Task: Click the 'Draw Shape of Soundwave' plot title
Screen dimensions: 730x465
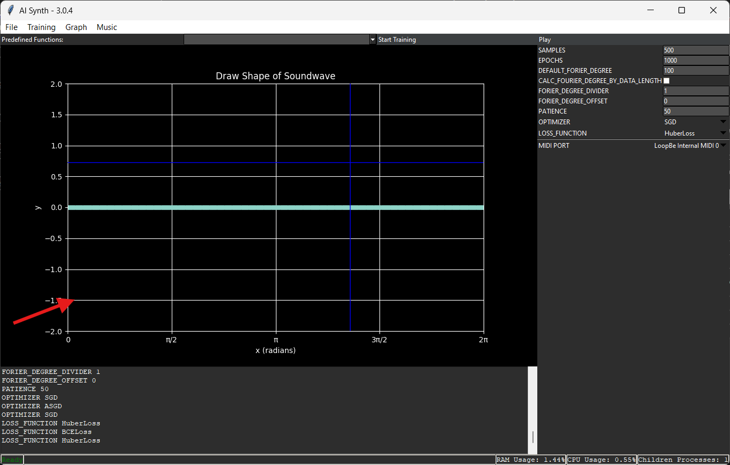Action: [x=275, y=76]
